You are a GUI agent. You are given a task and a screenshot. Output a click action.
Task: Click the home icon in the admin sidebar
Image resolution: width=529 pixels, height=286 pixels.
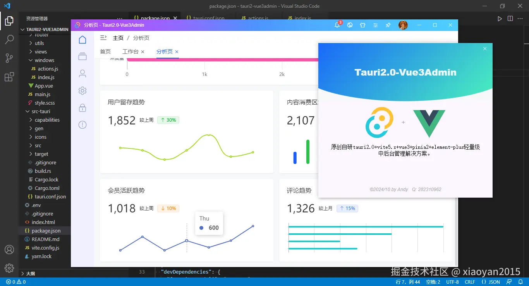(82, 39)
